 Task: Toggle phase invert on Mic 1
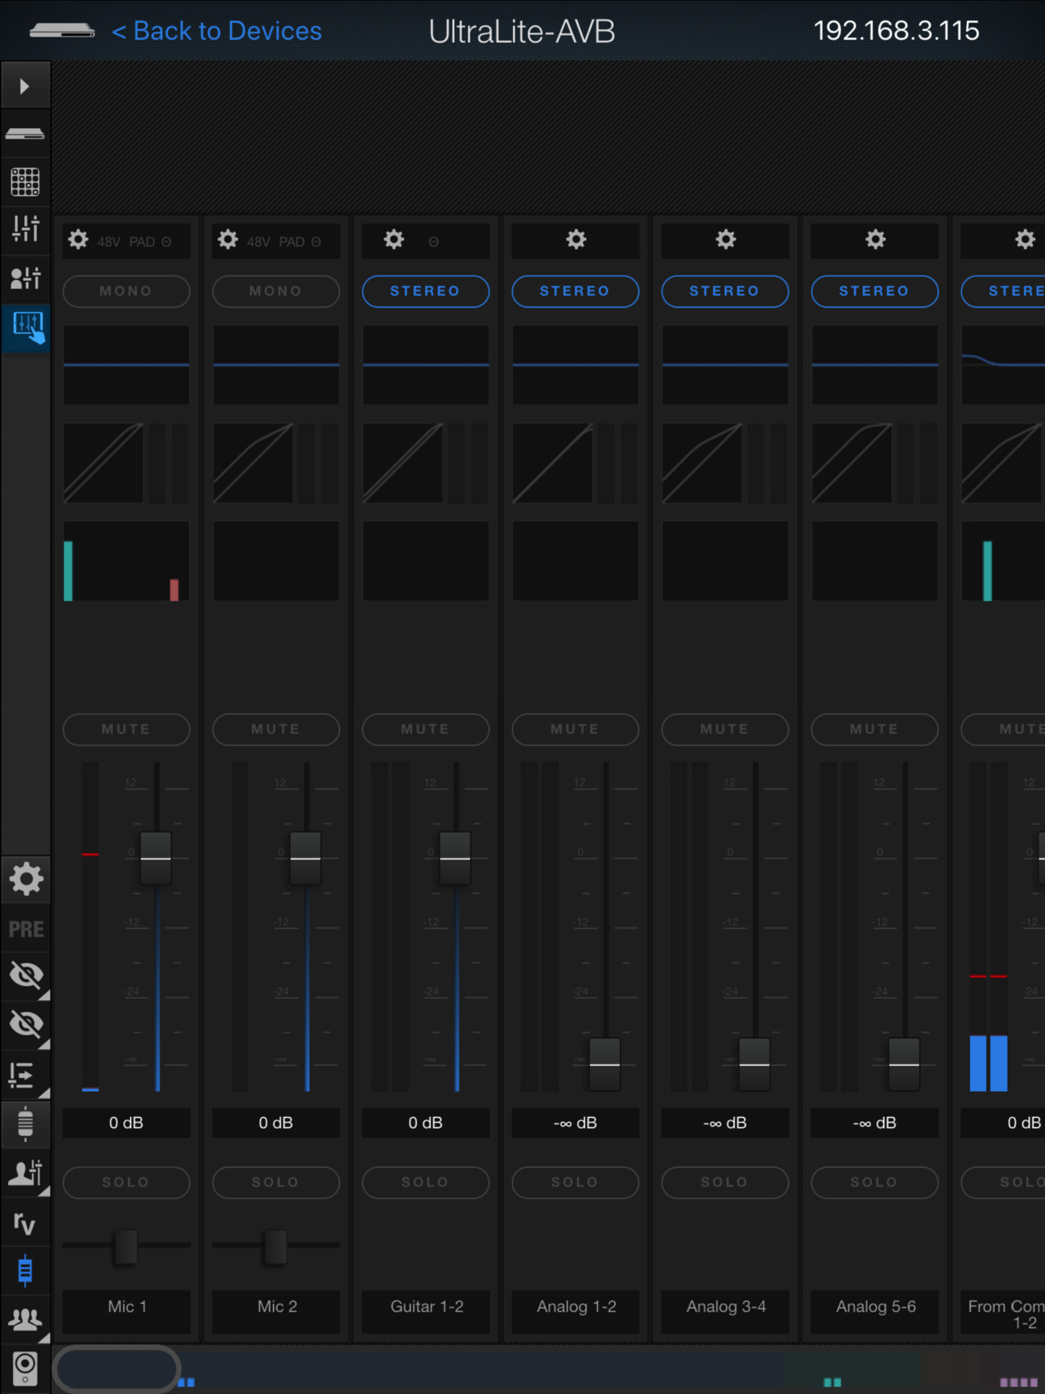tap(167, 242)
